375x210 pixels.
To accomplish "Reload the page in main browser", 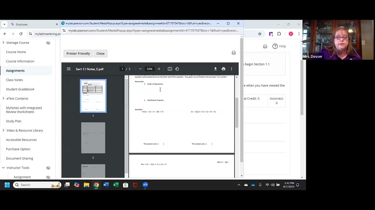I will [x=21, y=34].
